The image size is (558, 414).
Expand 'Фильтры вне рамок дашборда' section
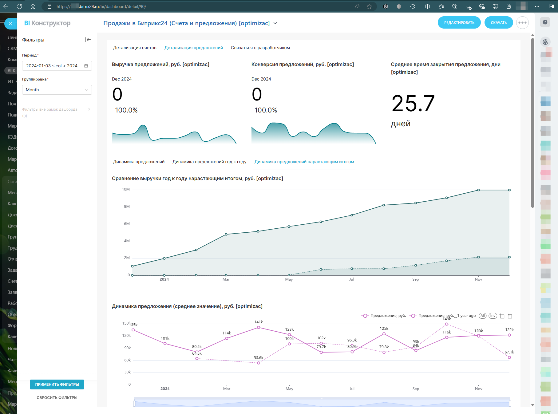89,109
